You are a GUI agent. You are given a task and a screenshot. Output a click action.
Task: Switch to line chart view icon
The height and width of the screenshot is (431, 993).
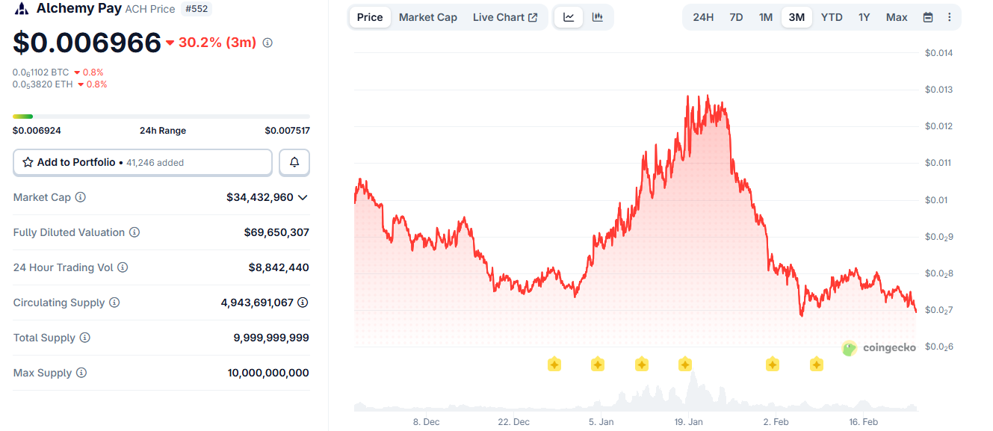click(569, 17)
